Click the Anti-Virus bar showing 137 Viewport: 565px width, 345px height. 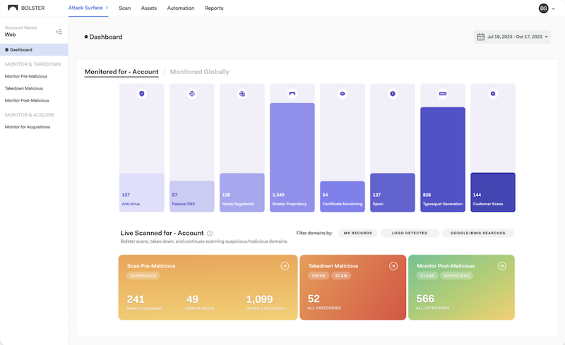point(142,193)
